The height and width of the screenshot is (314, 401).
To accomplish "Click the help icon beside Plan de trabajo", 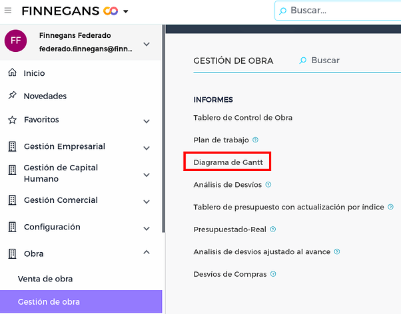I will (x=256, y=140).
